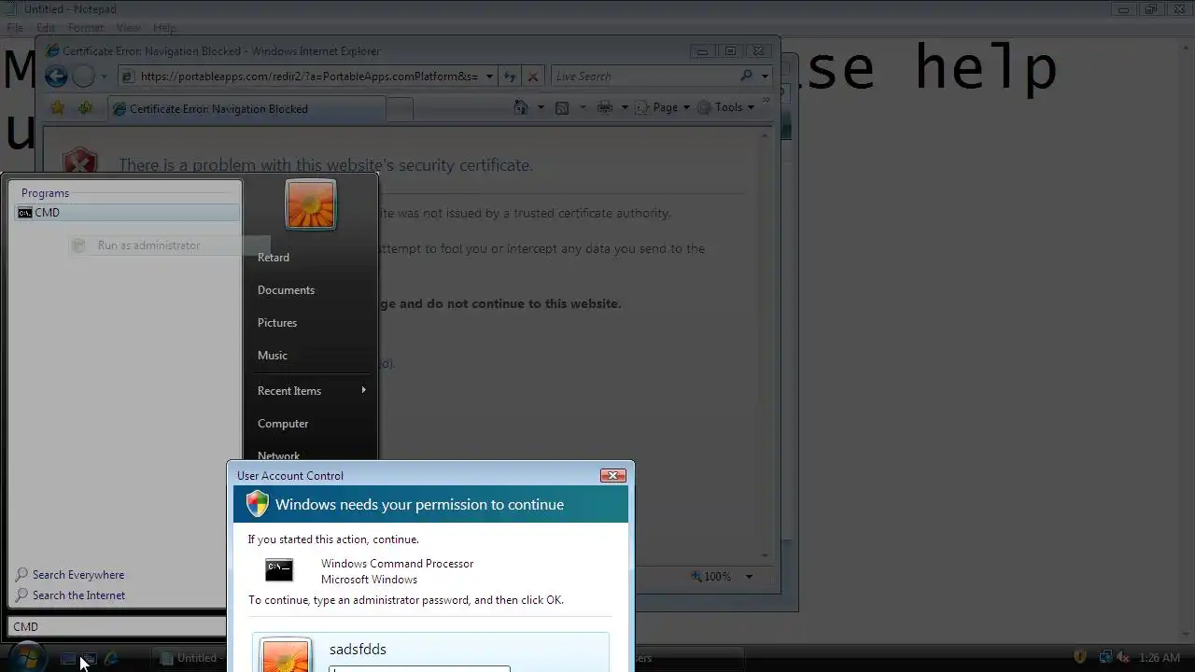Click Search Everywhere in Start menu
This screenshot has height=672, width=1195.
point(70,575)
